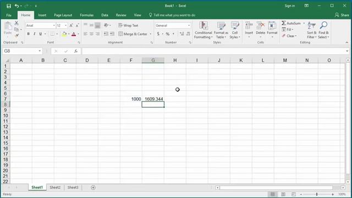Click the Delete cells icon
The width and height of the screenshot is (352, 198).
point(260,26)
